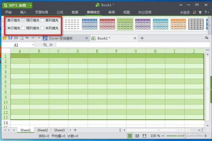This screenshot has width=212, height=141.
Task: Open the 审阅 ribbon tab
Action: click(112, 12)
